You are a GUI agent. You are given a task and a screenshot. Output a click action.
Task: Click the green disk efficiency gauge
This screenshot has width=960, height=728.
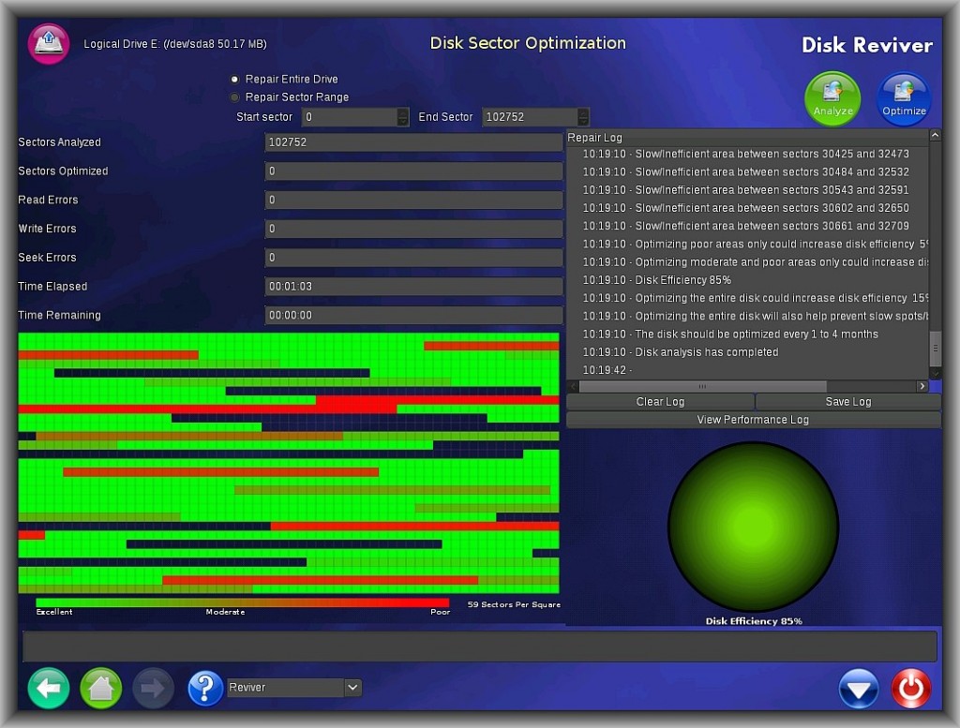coord(753,527)
